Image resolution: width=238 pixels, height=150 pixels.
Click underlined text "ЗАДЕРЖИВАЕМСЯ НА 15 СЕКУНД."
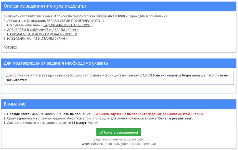click(x=68, y=25)
